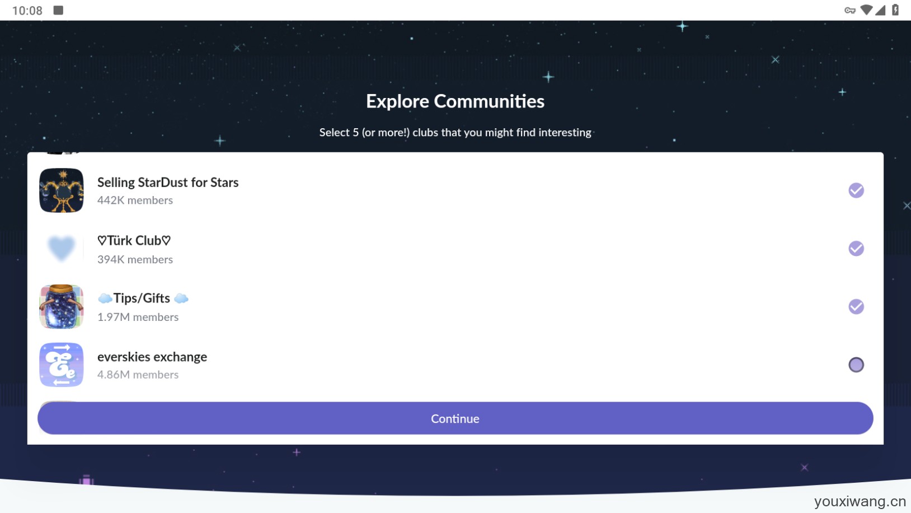The height and width of the screenshot is (513, 911).
Task: Tap the blue heart Türk Club avatar
Action: coord(62,248)
